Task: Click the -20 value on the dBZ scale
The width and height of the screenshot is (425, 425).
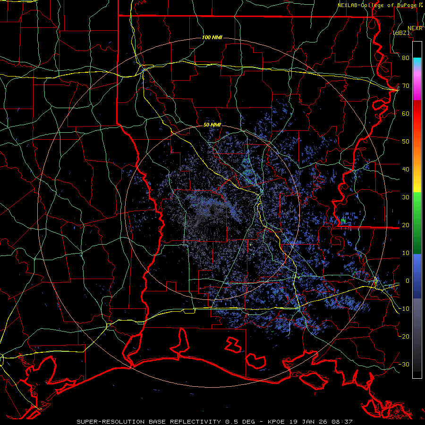Action: pyautogui.click(x=404, y=336)
